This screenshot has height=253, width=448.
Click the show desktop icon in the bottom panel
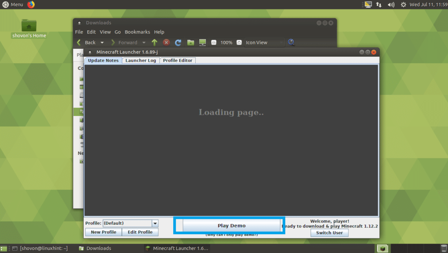click(x=4, y=248)
